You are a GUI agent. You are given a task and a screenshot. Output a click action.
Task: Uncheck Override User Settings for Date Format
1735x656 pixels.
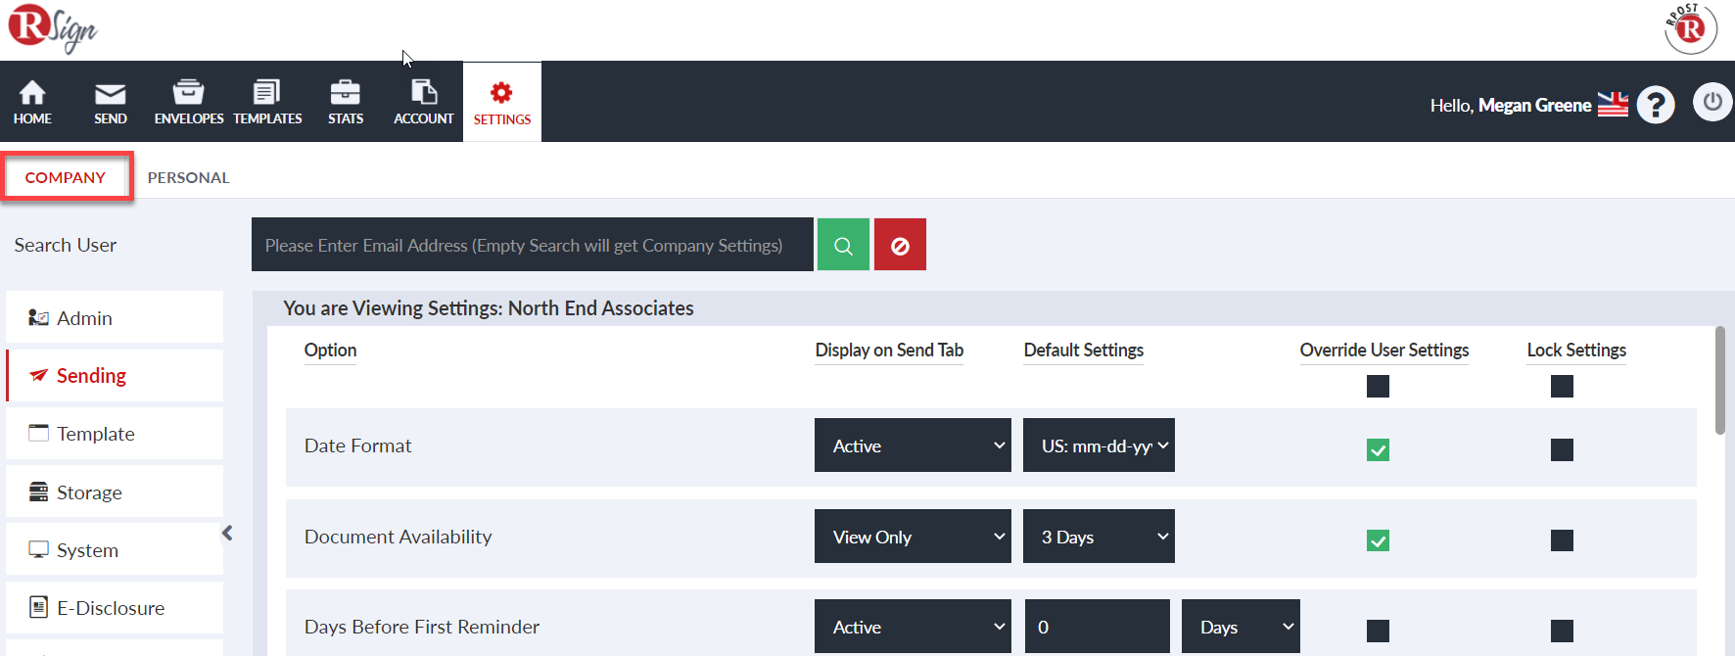pyautogui.click(x=1378, y=450)
